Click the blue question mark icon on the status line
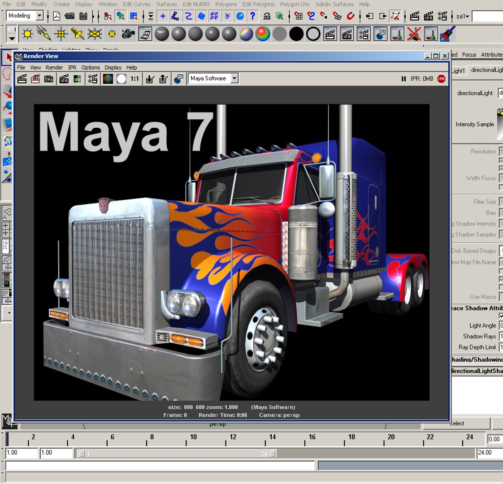The width and height of the screenshot is (503, 484). coord(253,16)
